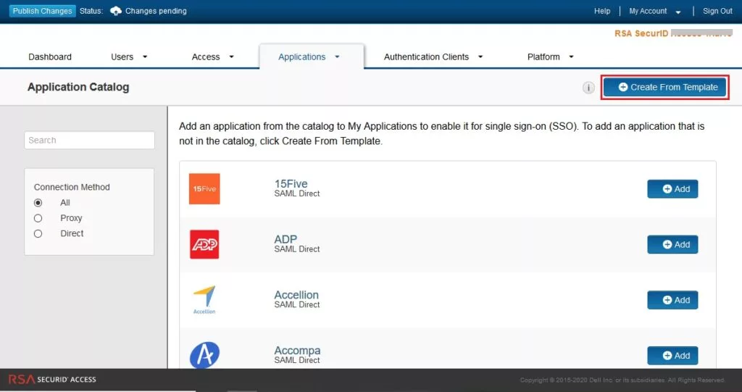The width and height of the screenshot is (742, 392).
Task: Expand the Users dropdown arrow
Action: click(145, 57)
